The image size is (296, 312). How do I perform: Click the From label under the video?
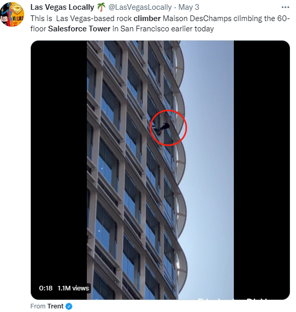38,306
